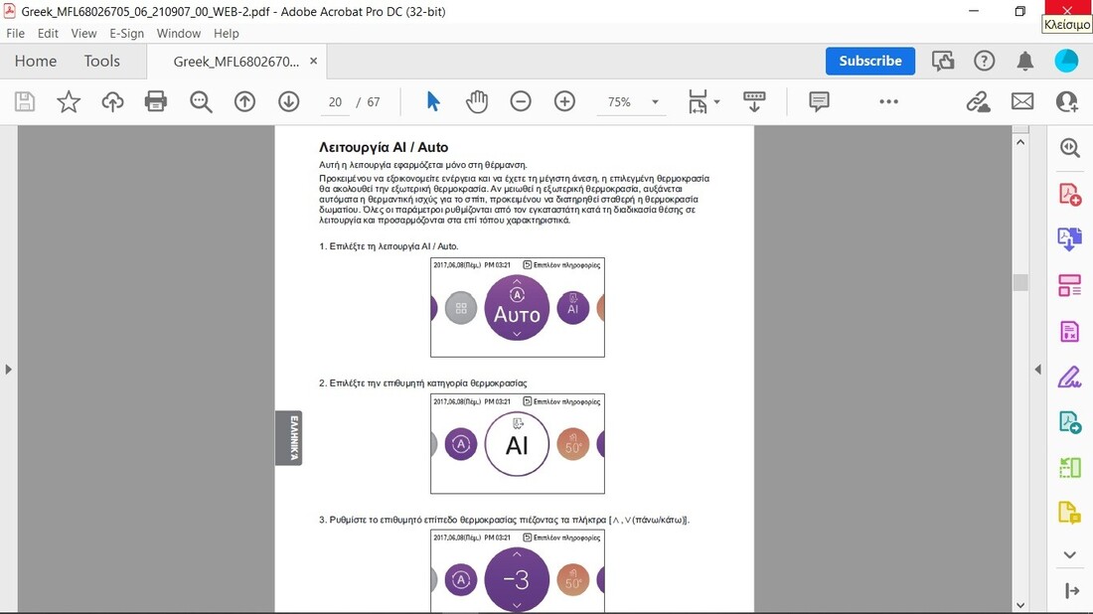Click the Print file icon
Image resolution: width=1093 pixels, height=614 pixels.
point(156,101)
